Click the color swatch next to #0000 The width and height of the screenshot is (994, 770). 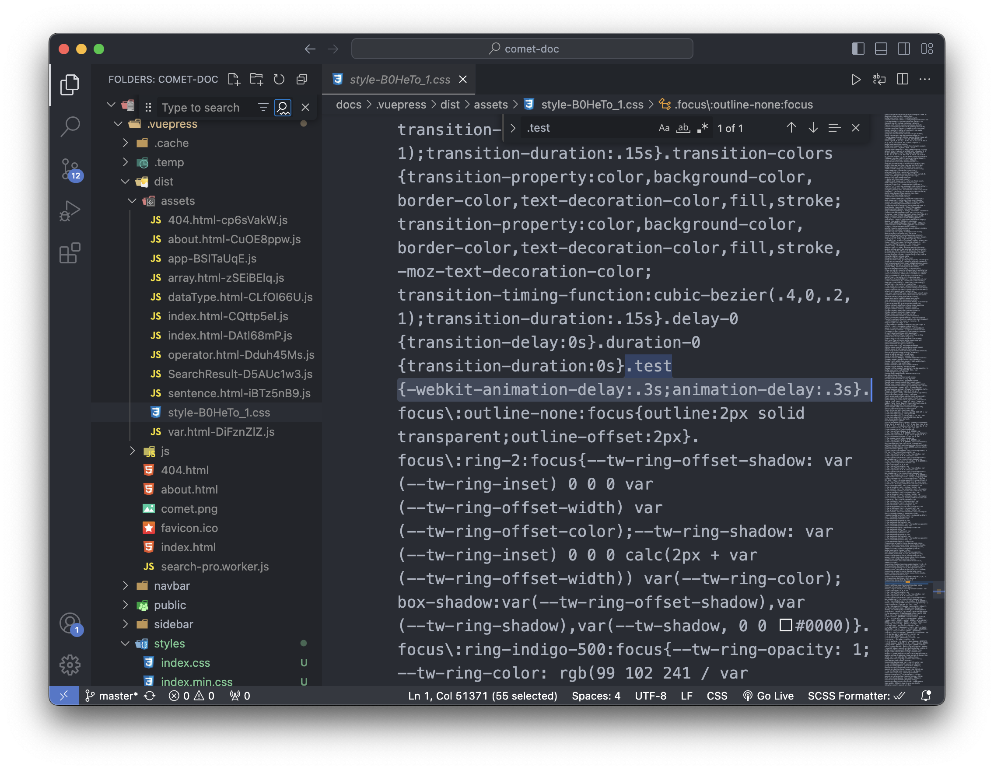coord(787,625)
